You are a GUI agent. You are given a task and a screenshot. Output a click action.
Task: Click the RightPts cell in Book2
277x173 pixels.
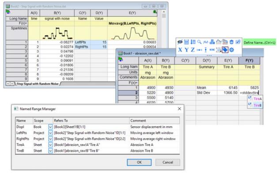(83, 47)
